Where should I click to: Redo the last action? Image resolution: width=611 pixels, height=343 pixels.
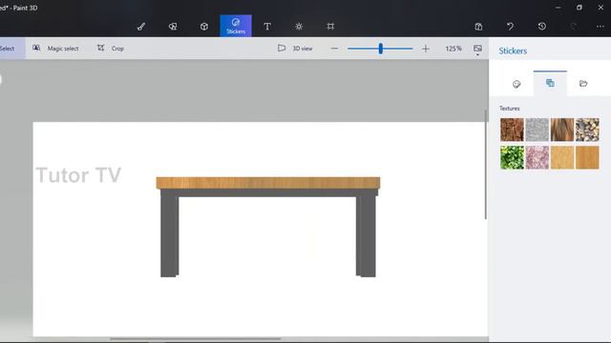[573, 27]
